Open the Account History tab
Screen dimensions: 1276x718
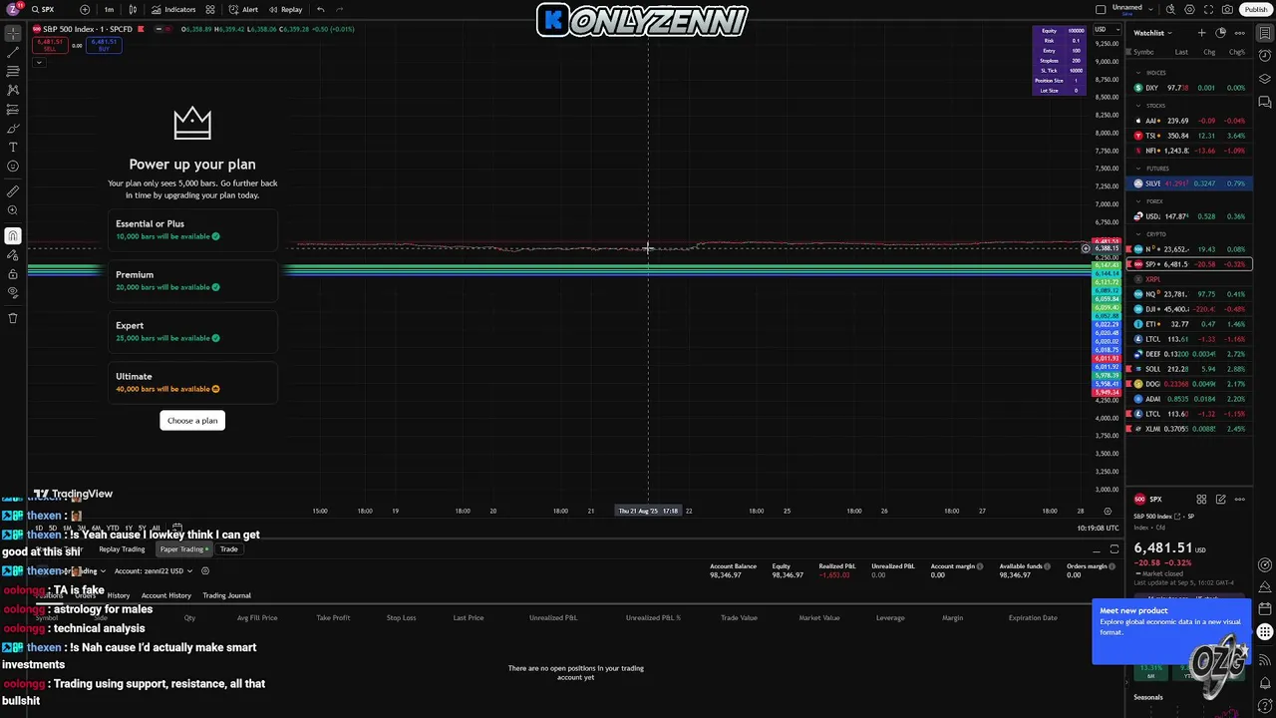(166, 595)
